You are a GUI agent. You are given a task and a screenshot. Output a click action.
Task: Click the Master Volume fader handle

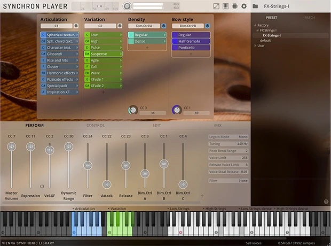point(11,147)
